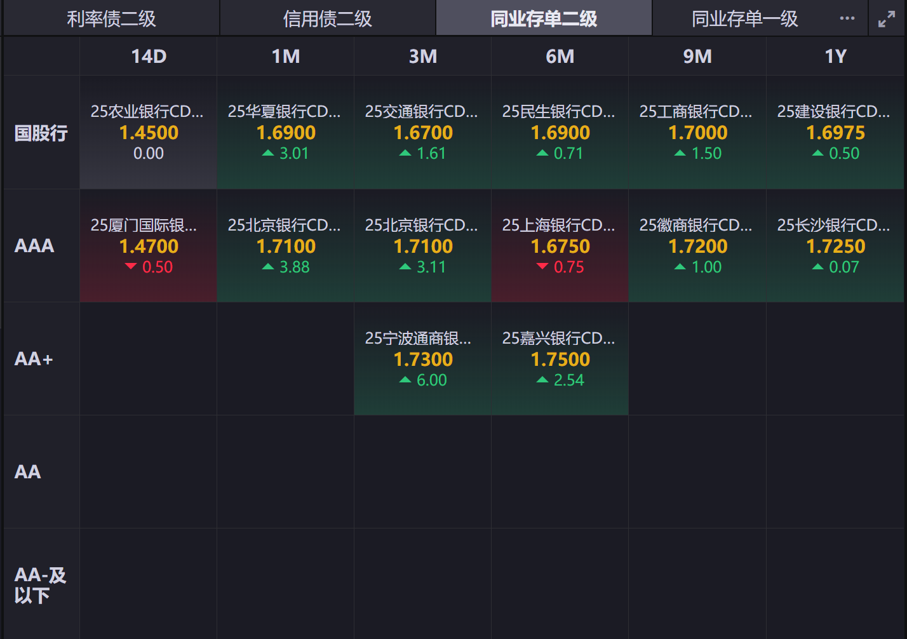The width and height of the screenshot is (907, 639).
Task: Open the 25长沙银行CD 1Y quote
Action: 835,246
